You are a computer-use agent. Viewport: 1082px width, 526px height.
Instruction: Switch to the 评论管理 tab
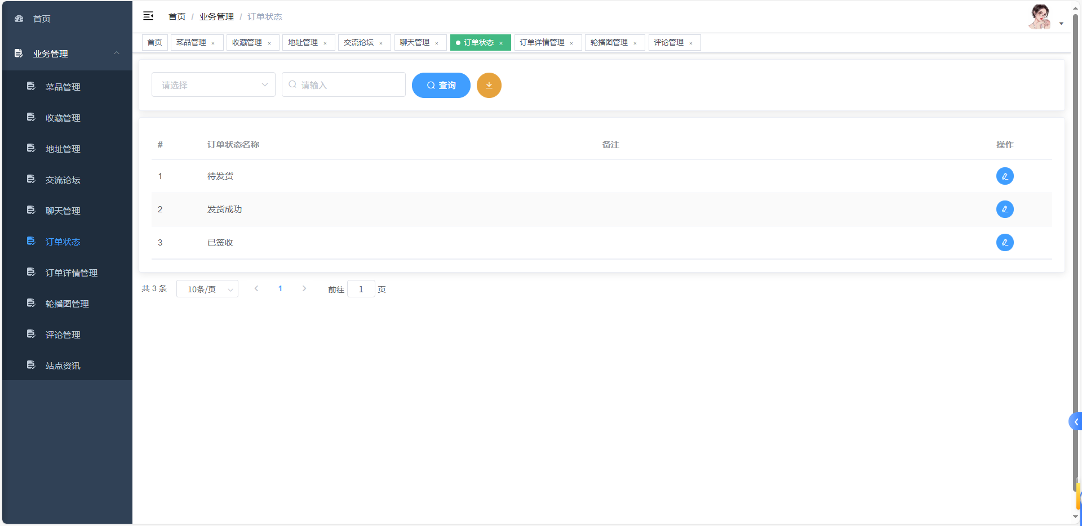[x=671, y=42]
